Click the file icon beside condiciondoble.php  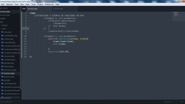(2, 46)
